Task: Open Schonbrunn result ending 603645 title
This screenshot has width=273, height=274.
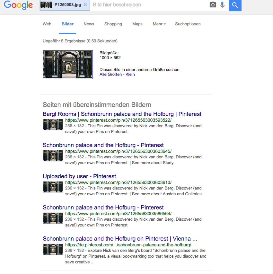Action: (103, 145)
